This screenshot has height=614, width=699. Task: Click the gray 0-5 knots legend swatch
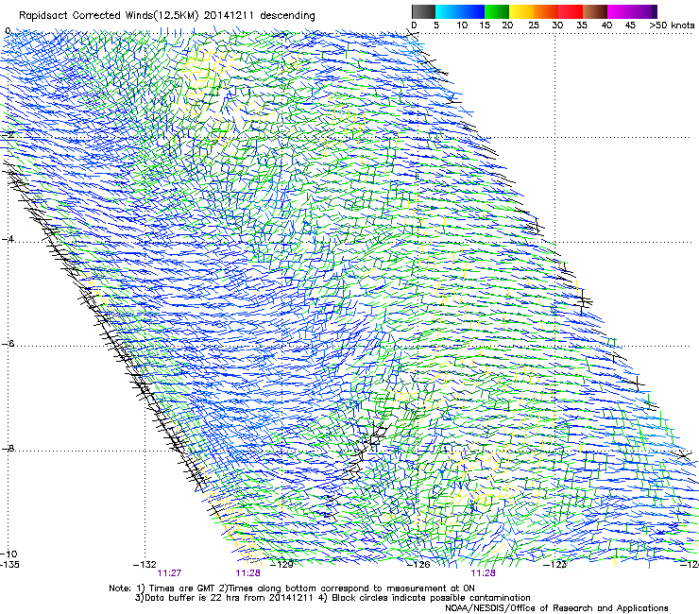423,11
